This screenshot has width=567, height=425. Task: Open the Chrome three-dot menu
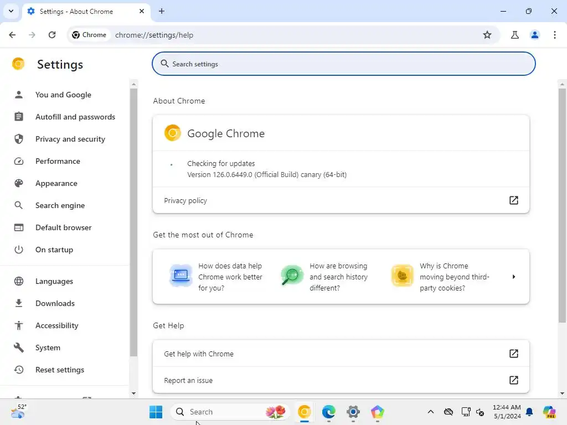tap(554, 35)
